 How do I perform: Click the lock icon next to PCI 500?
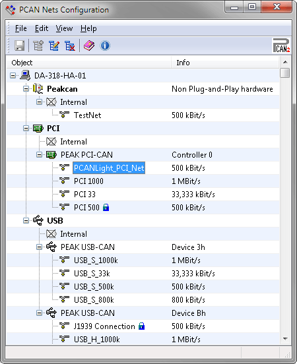pos(106,207)
